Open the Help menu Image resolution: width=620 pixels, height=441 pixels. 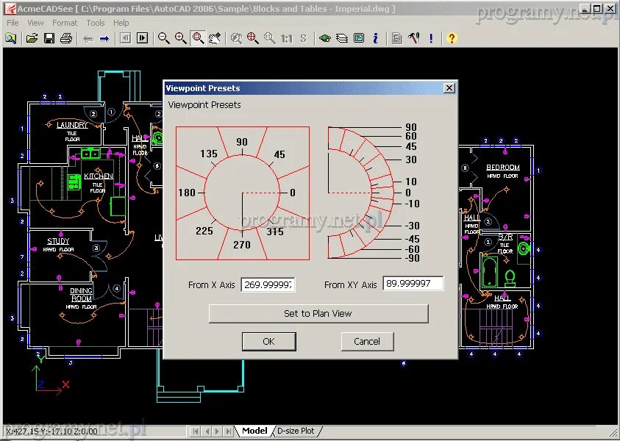[x=121, y=23]
